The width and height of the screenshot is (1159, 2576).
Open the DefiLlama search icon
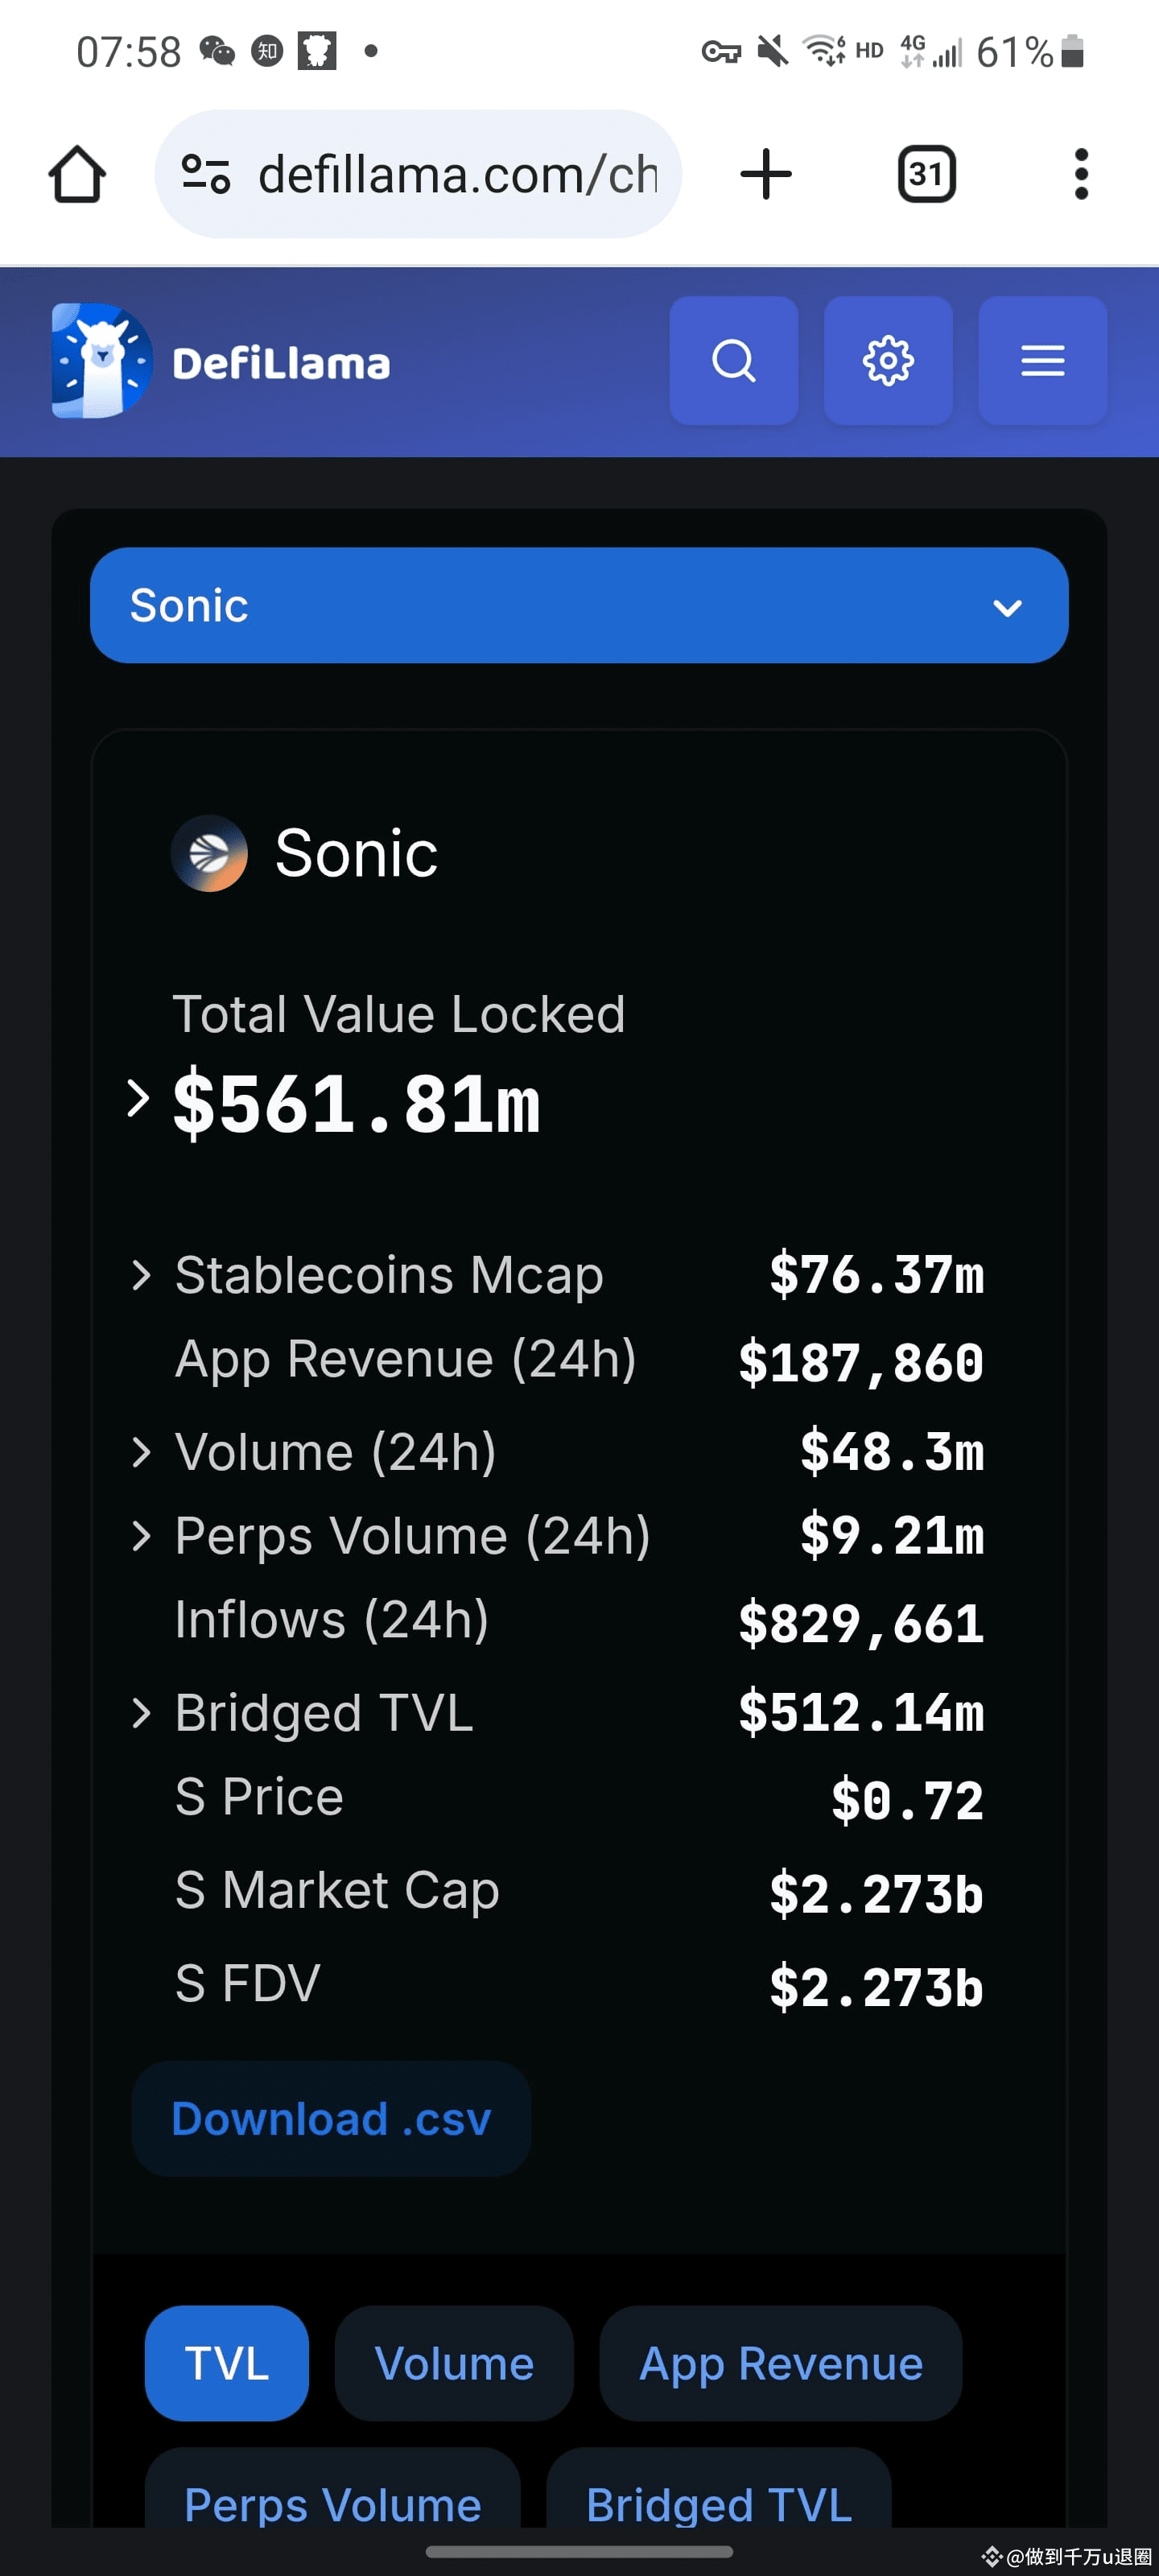click(733, 361)
